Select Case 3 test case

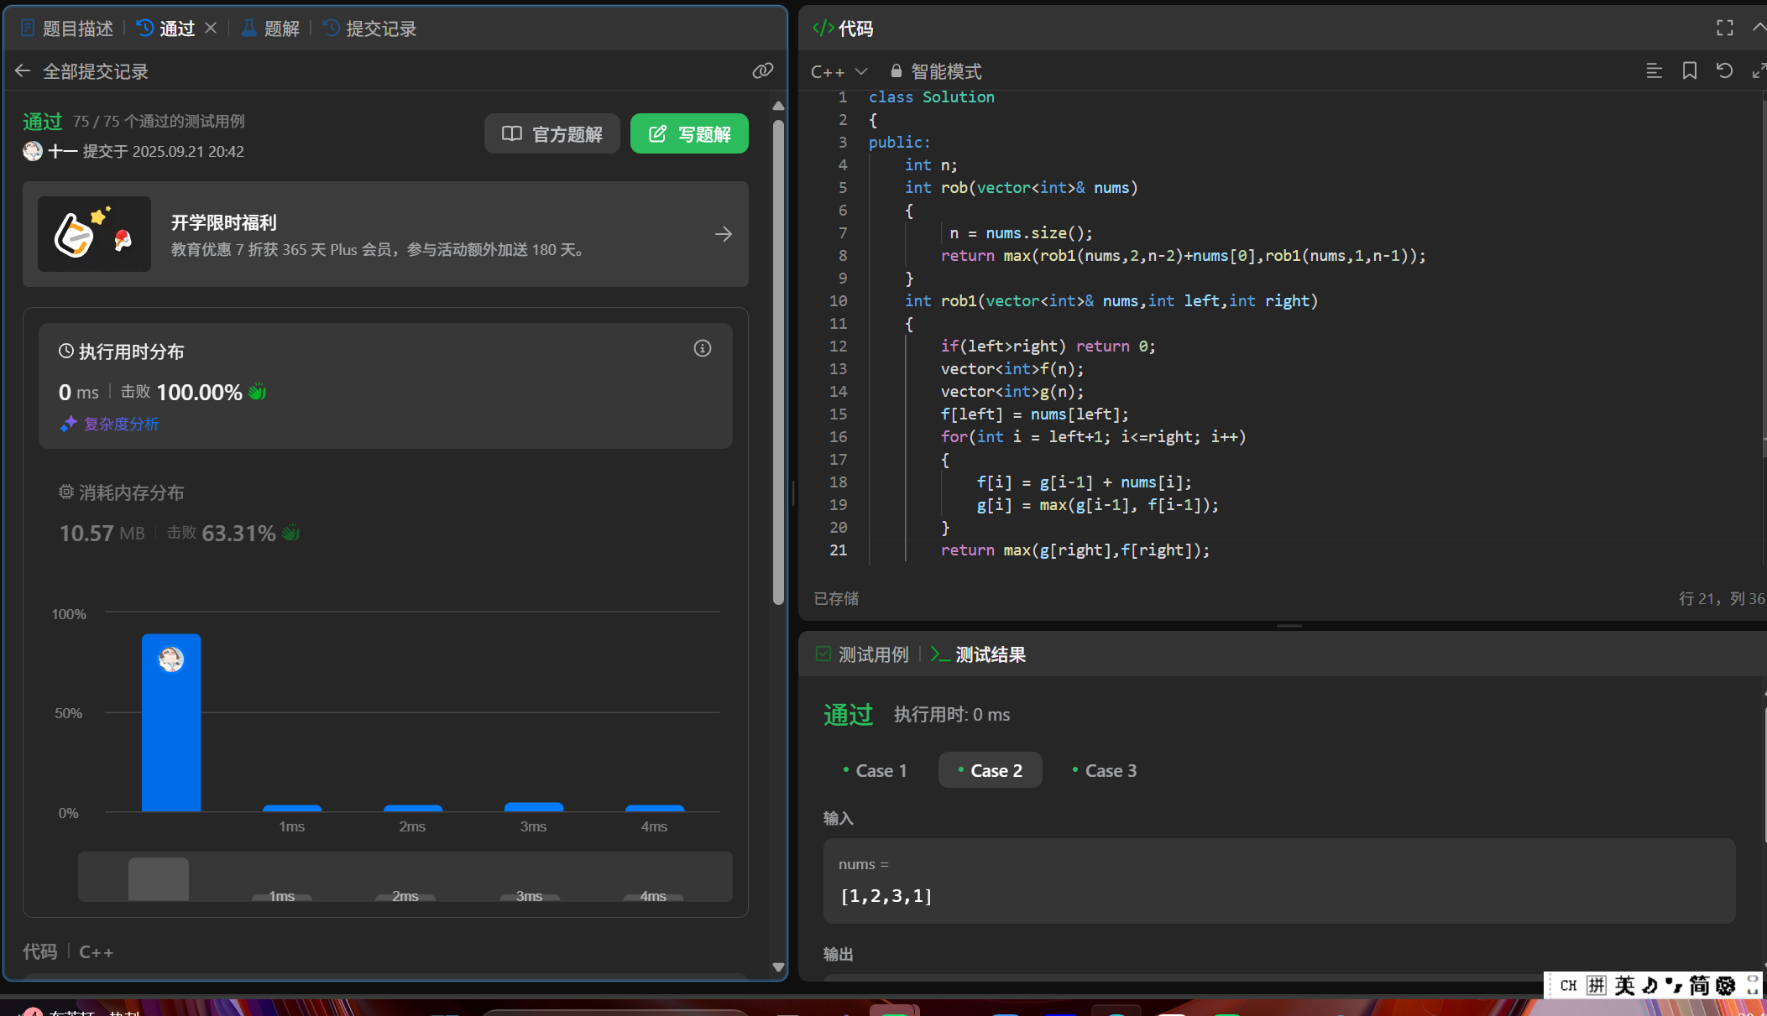(1105, 770)
